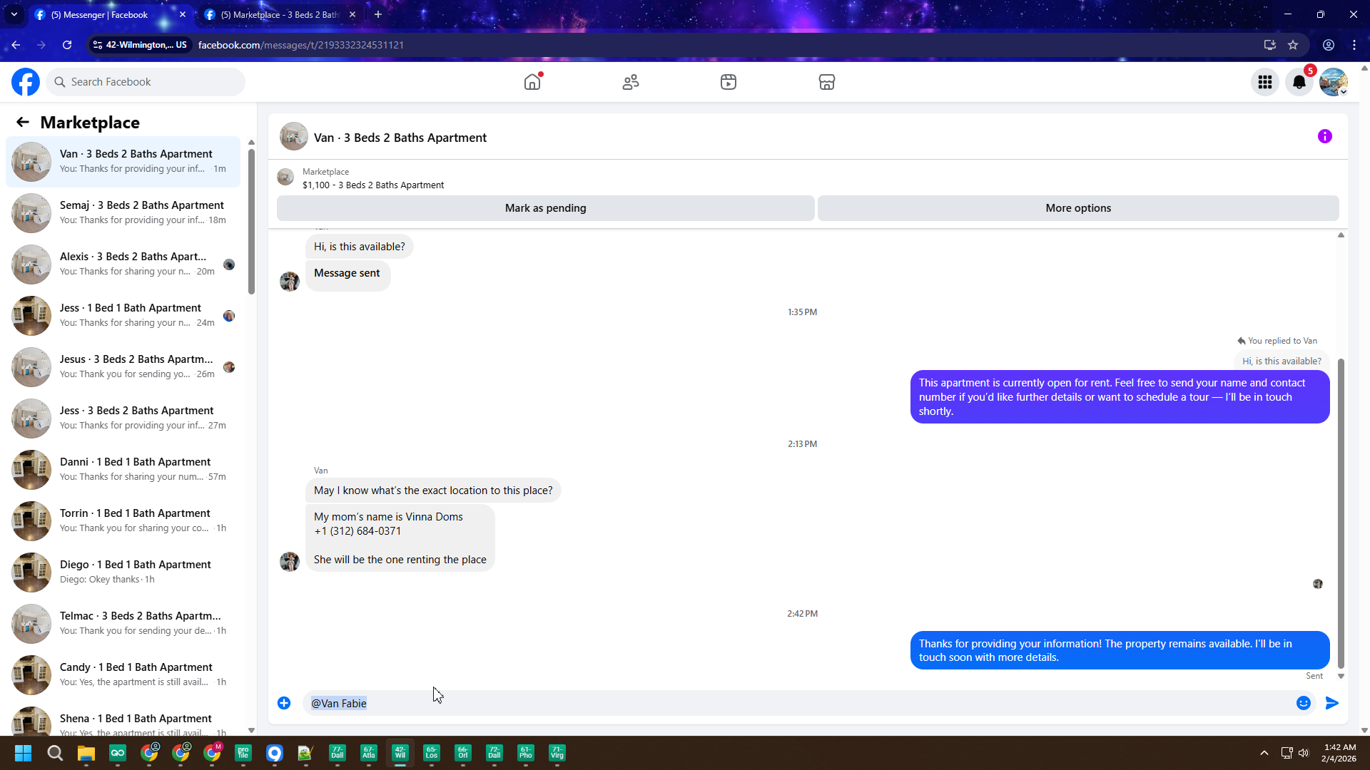Click the Mark as pending button
This screenshot has width=1370, height=770.
click(545, 208)
